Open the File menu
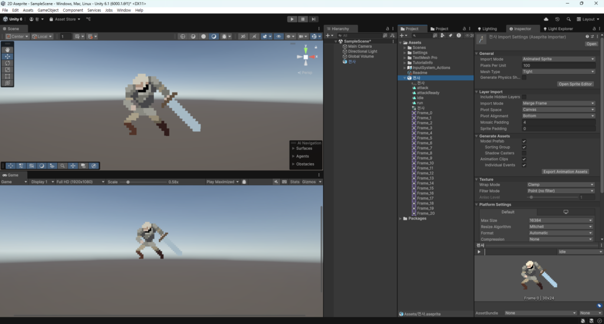 coord(5,11)
